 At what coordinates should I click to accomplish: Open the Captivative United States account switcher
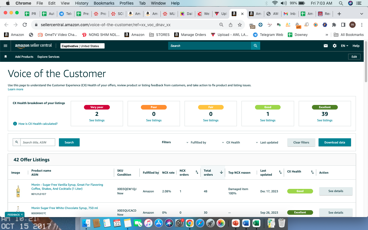[x=83, y=46]
